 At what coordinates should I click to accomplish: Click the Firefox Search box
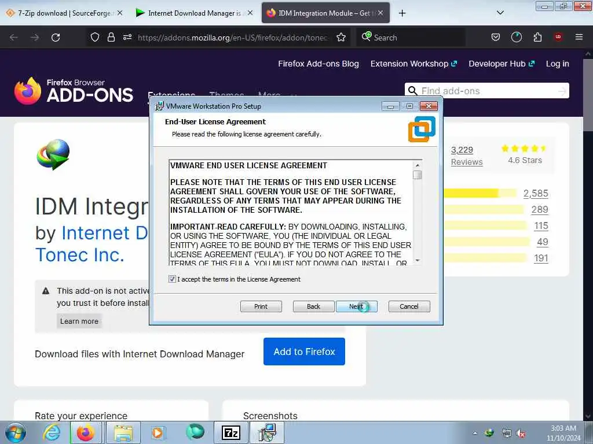(411, 38)
